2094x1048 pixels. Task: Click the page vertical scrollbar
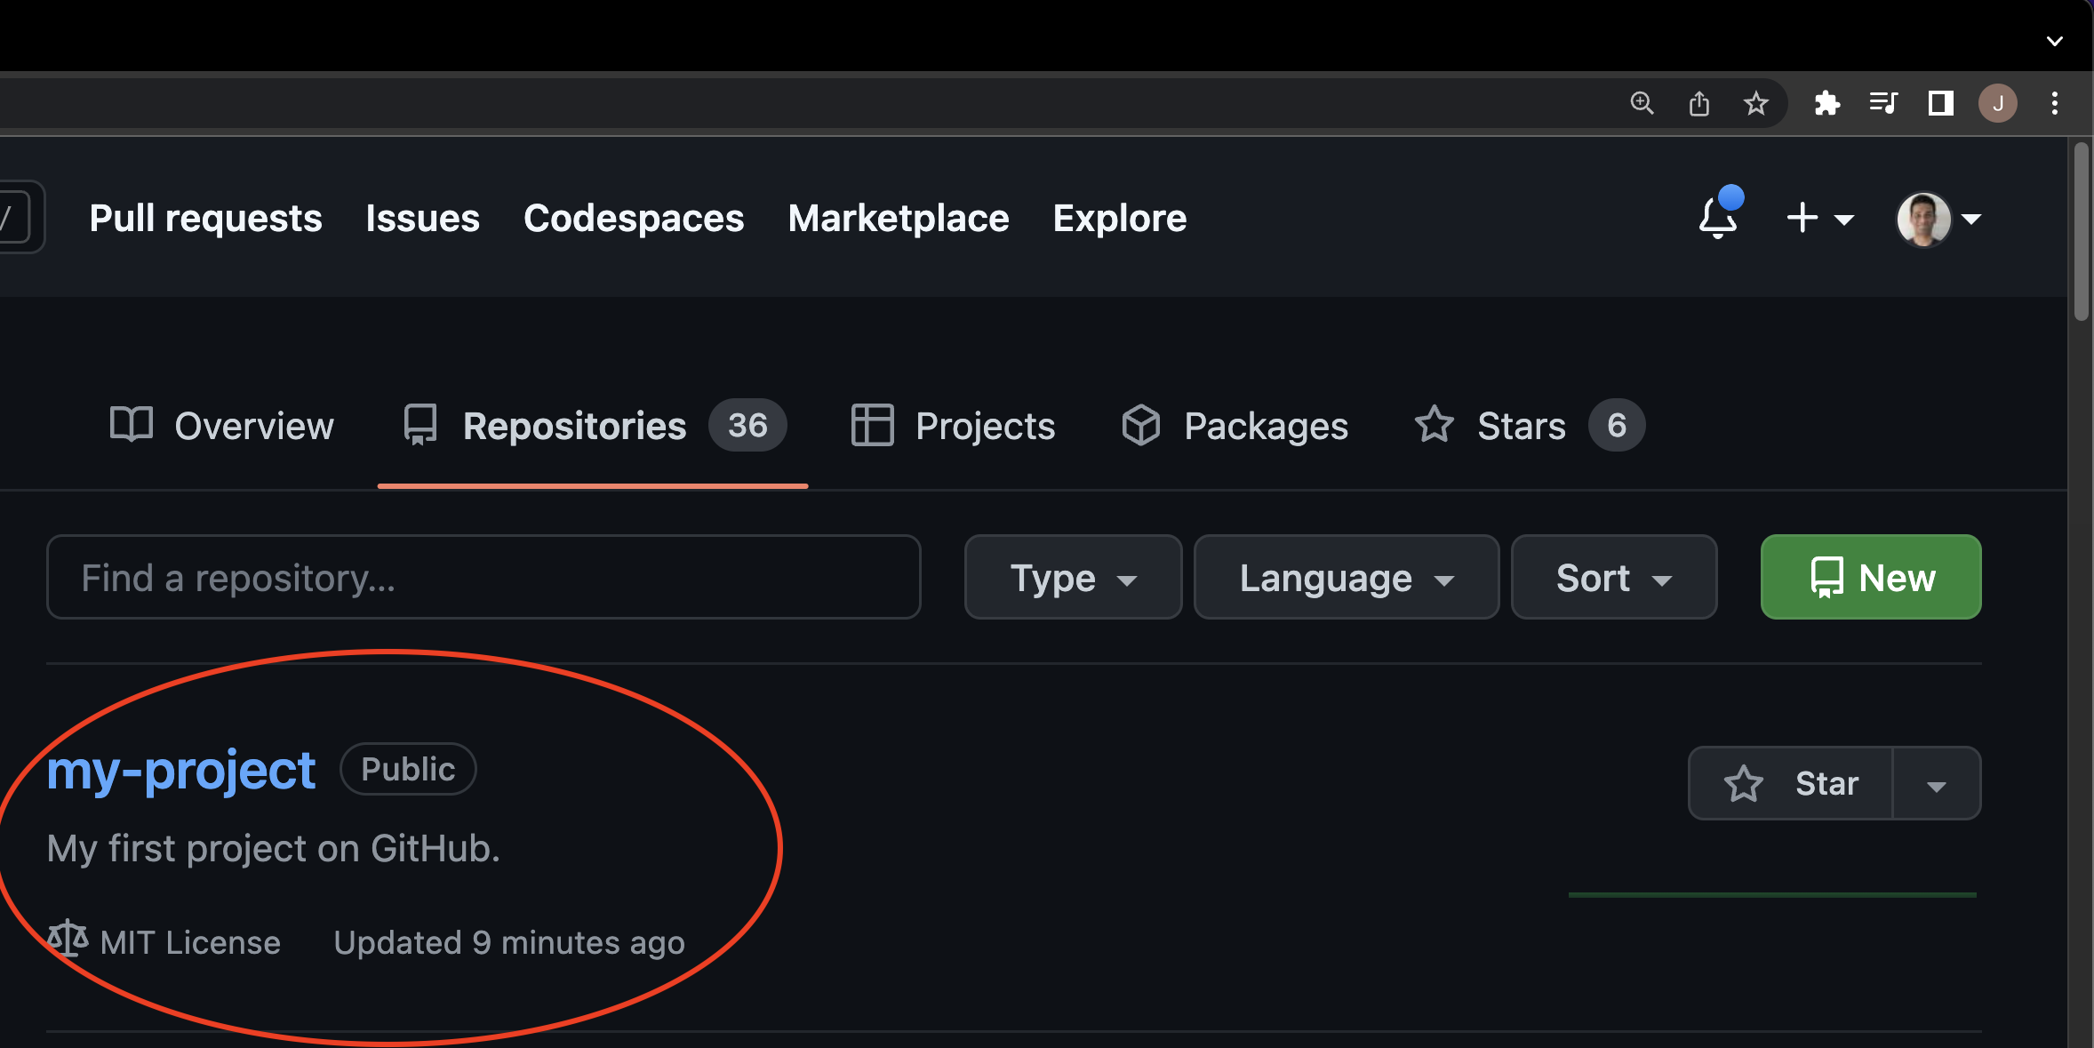(2081, 231)
